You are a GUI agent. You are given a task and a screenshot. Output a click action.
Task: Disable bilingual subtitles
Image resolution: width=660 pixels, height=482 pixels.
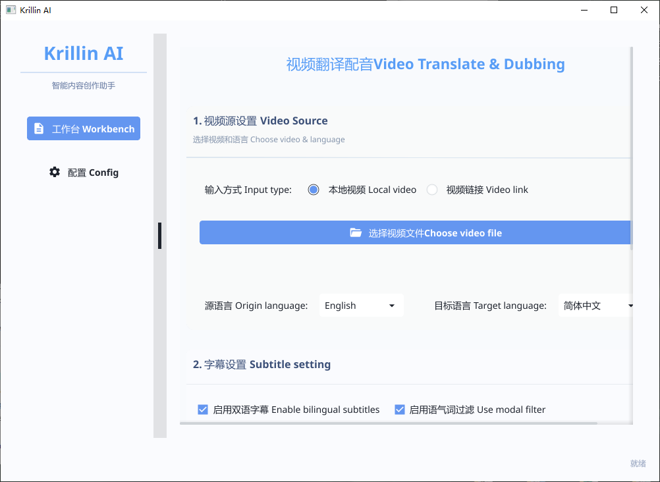(202, 409)
